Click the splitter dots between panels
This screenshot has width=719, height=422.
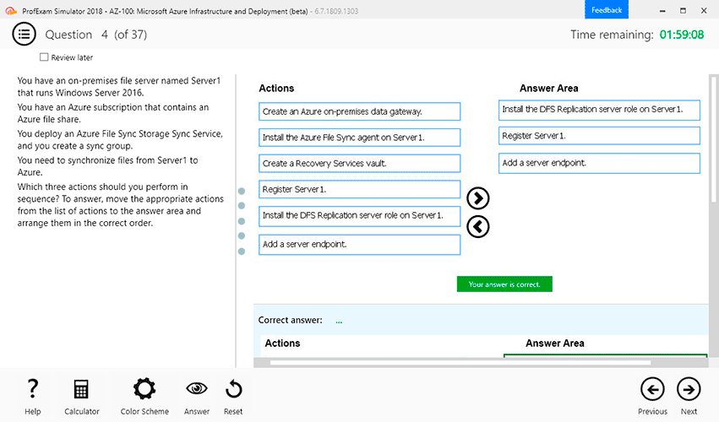(242, 221)
